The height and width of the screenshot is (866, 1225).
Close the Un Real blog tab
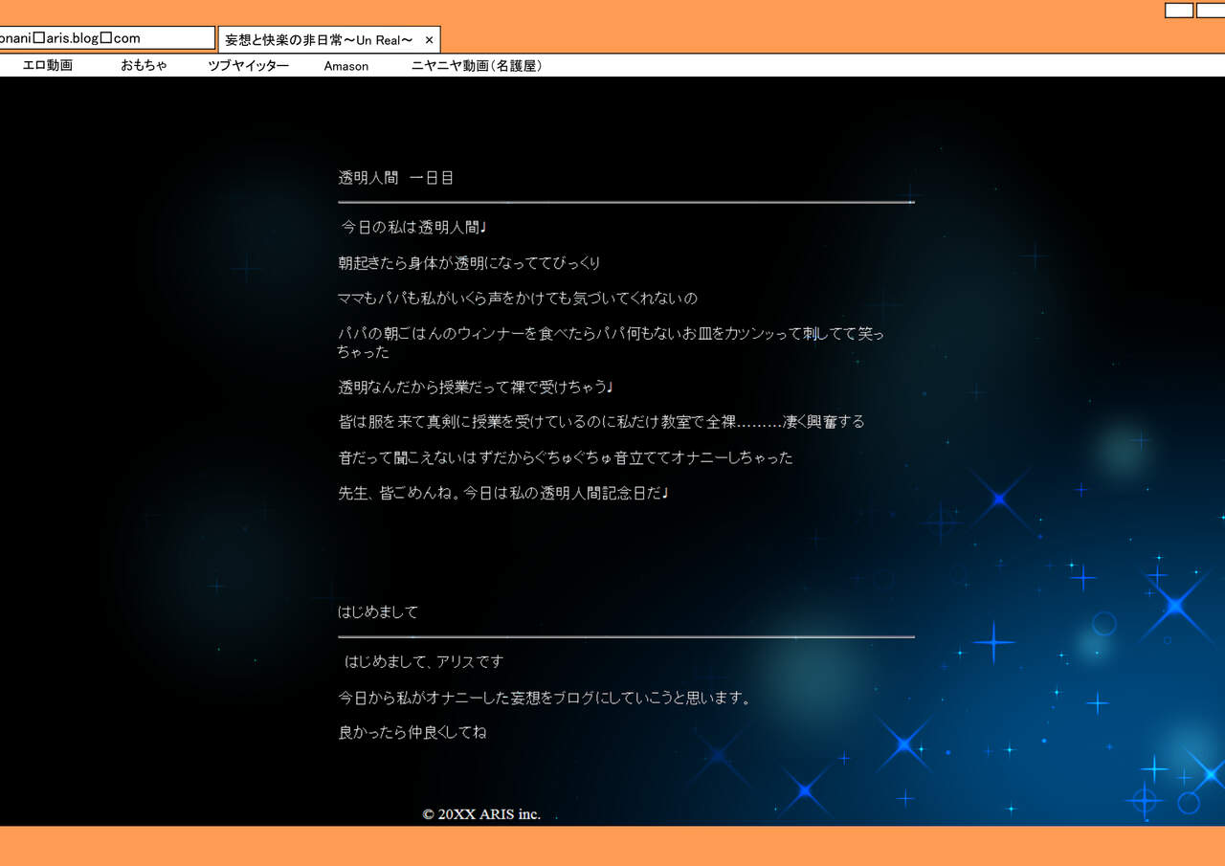pos(429,40)
